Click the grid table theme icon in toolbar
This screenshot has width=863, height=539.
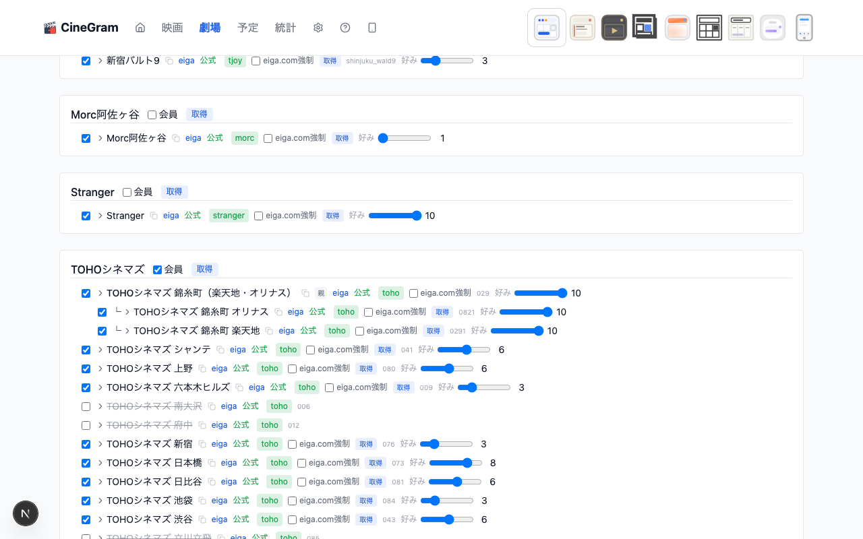[709, 28]
